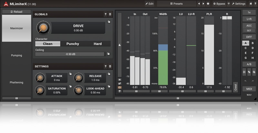This screenshot has height=133, width=258.
Task: Load the next preset with the right arrow
Action: [x=203, y=4]
